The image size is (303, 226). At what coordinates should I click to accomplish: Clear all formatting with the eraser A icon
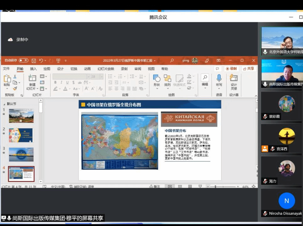tap(100, 89)
